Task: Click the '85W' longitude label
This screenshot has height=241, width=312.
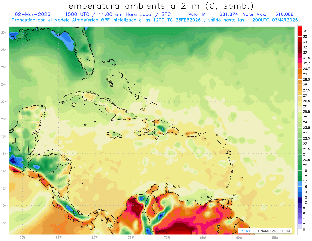Action: coord(58,238)
